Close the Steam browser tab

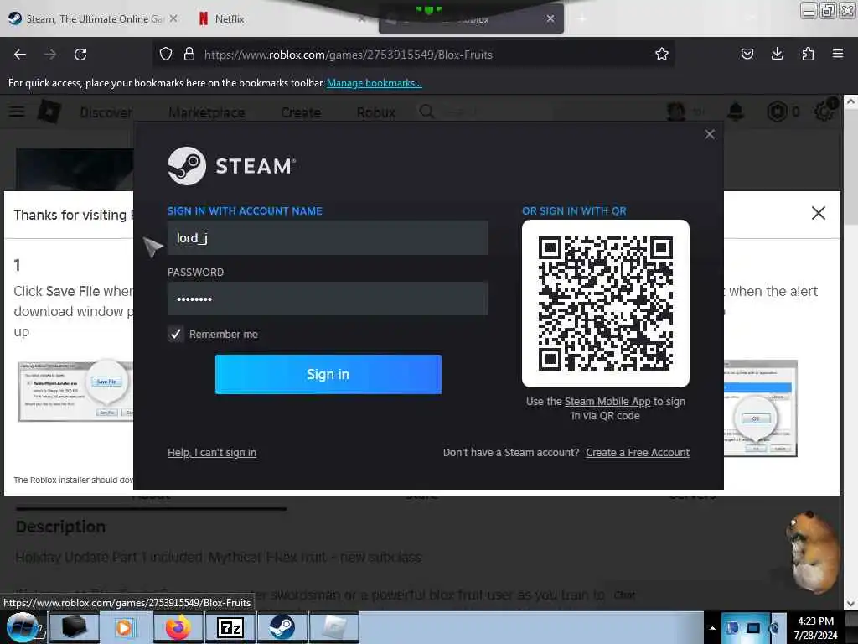pyautogui.click(x=173, y=18)
